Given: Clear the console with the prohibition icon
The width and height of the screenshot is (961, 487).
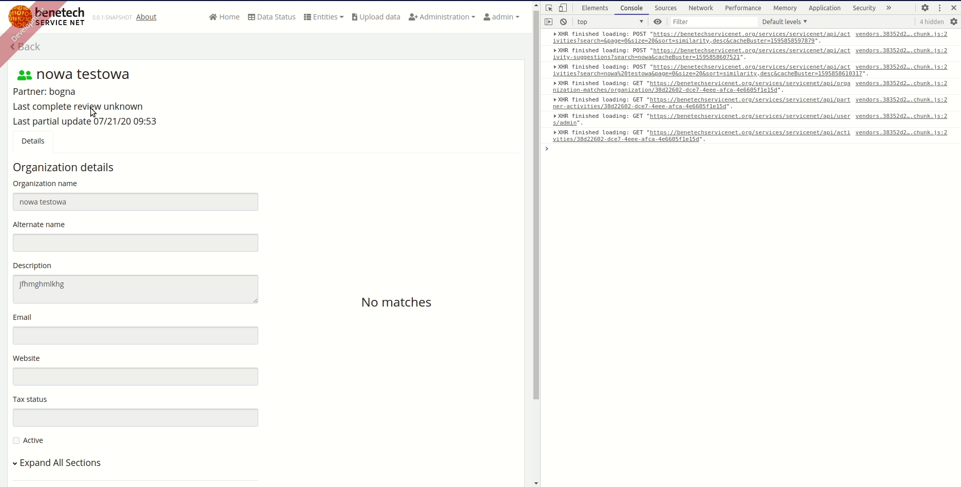Looking at the screenshot, I should coord(563,22).
